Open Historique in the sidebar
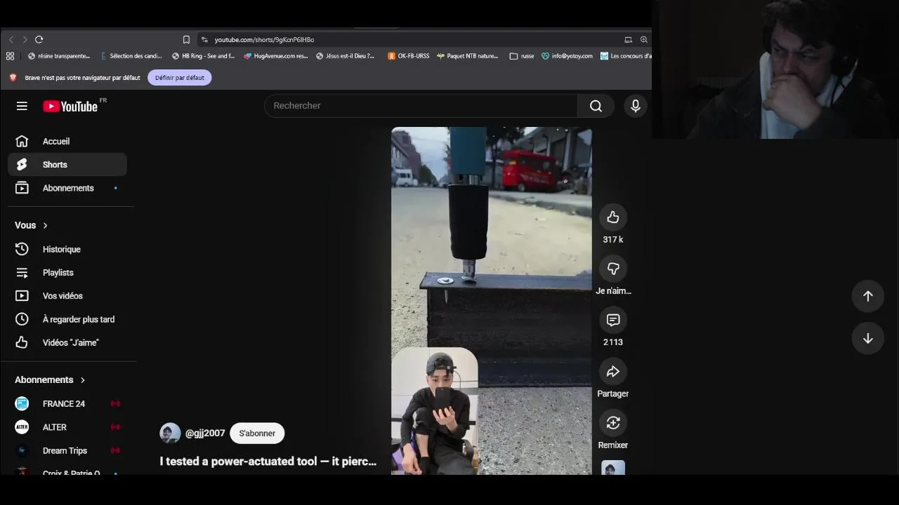 click(x=67, y=249)
